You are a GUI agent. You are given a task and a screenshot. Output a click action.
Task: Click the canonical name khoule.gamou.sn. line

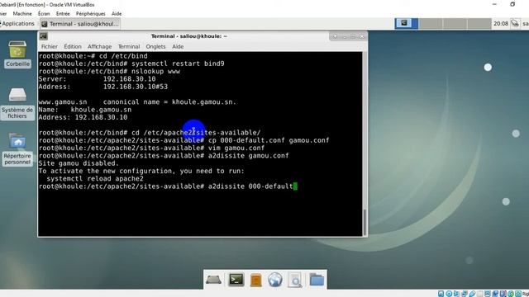tap(137, 102)
